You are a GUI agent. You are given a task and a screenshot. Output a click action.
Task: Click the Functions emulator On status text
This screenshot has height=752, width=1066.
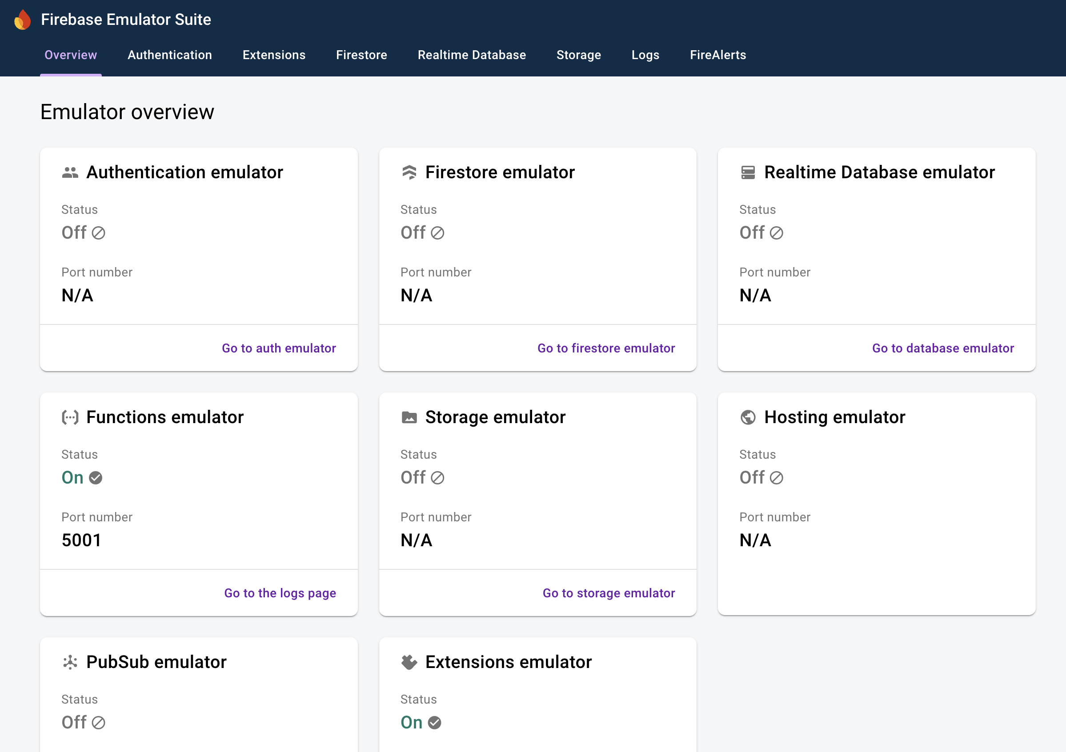tap(72, 478)
